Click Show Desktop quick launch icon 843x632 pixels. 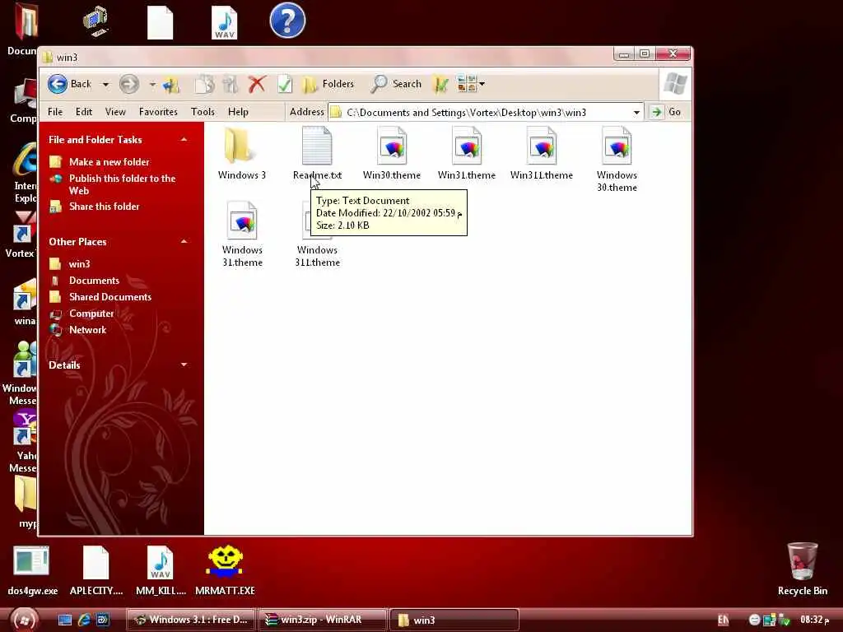65,620
